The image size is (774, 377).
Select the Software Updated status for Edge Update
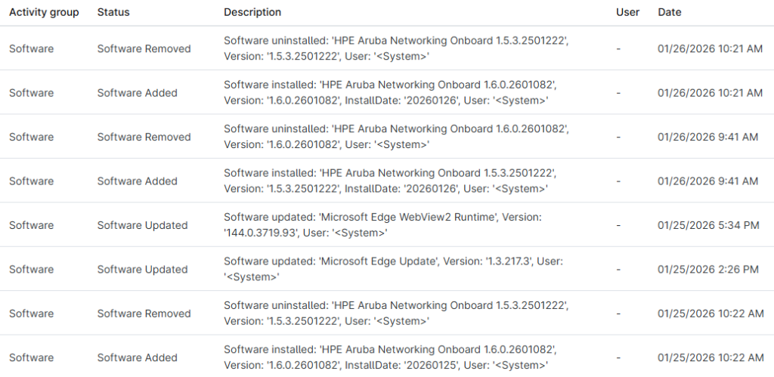coord(142,269)
